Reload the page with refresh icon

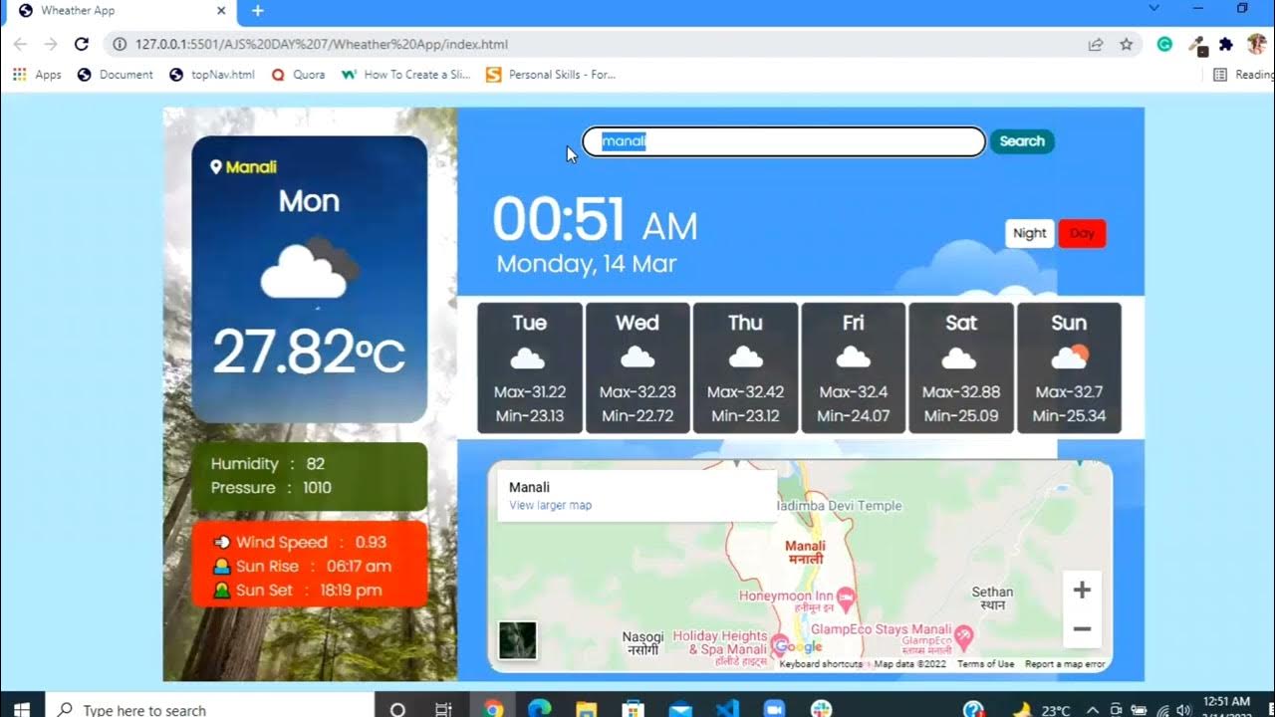pos(82,44)
